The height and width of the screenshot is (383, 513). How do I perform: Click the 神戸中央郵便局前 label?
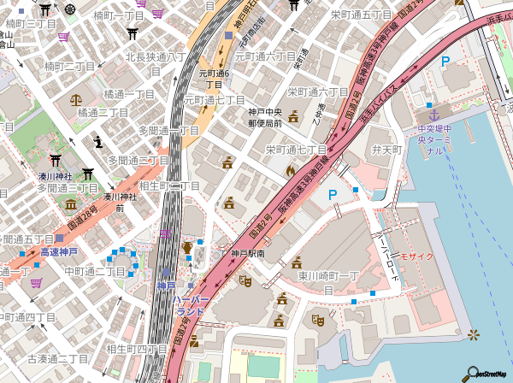tap(265, 118)
